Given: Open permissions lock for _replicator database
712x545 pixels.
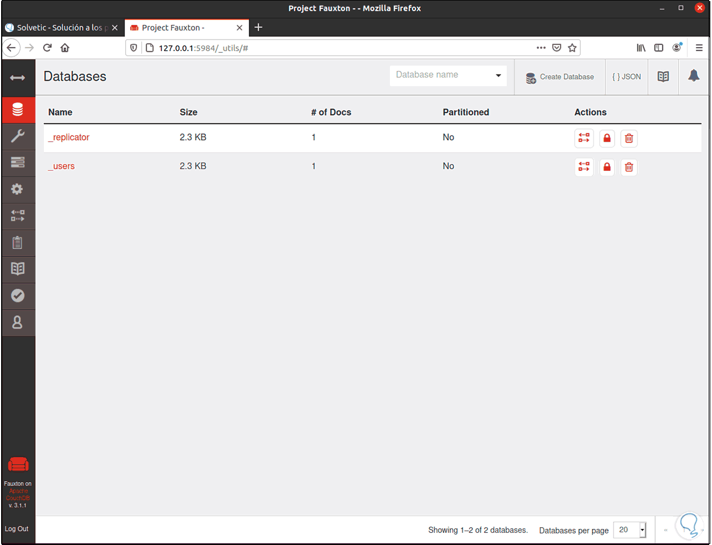Looking at the screenshot, I should pos(607,138).
